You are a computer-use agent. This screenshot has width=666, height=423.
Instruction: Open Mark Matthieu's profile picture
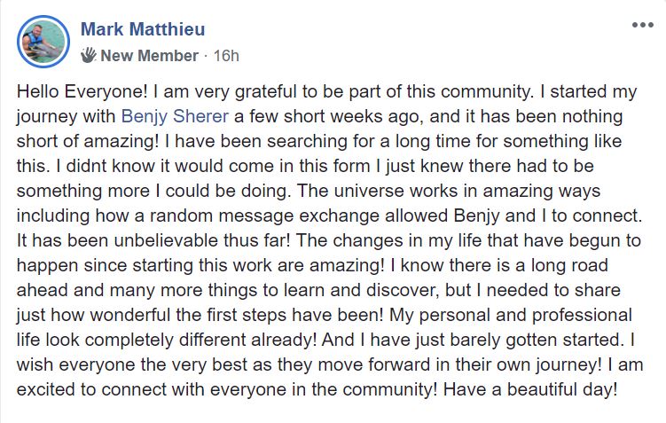(x=43, y=42)
